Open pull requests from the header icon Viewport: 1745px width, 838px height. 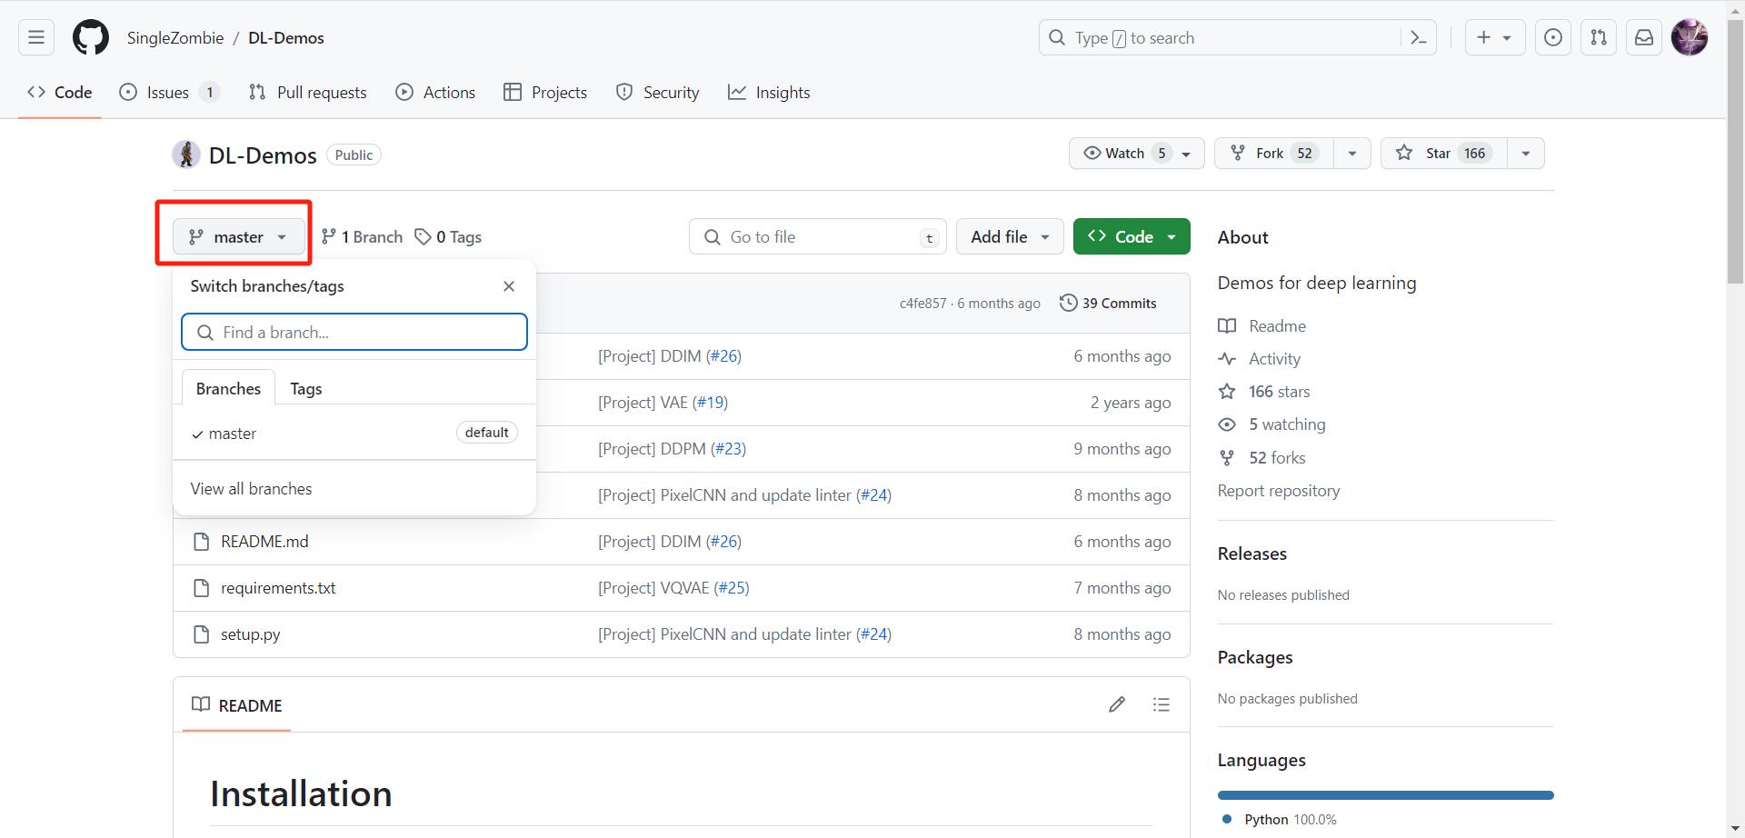point(1599,37)
